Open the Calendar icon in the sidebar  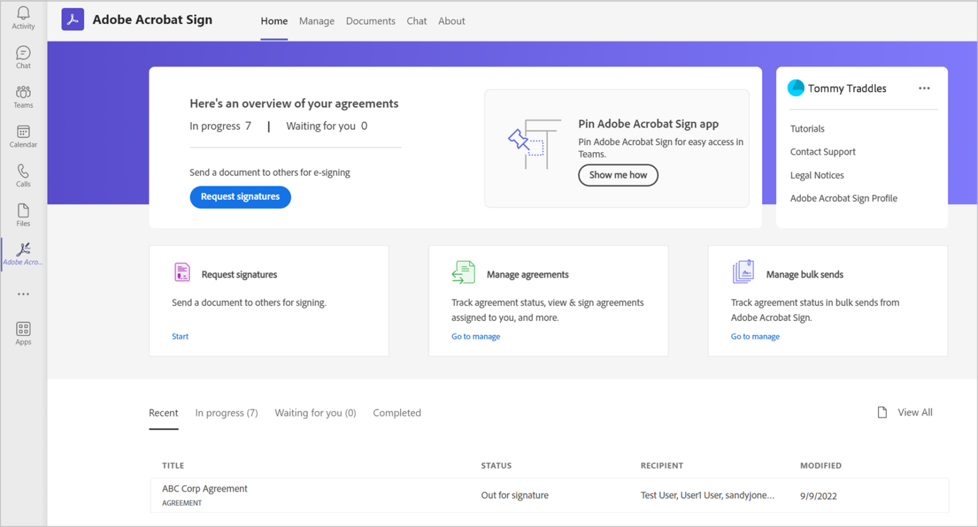[23, 136]
